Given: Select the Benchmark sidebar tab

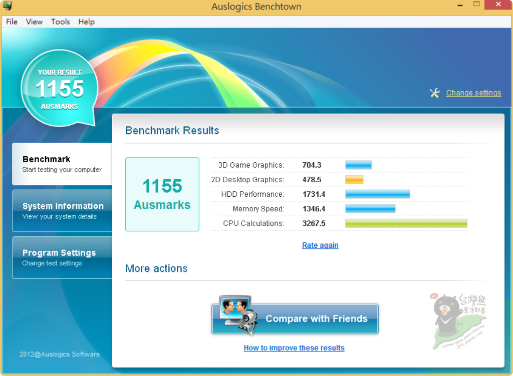Looking at the screenshot, I should pyautogui.click(x=62, y=164).
